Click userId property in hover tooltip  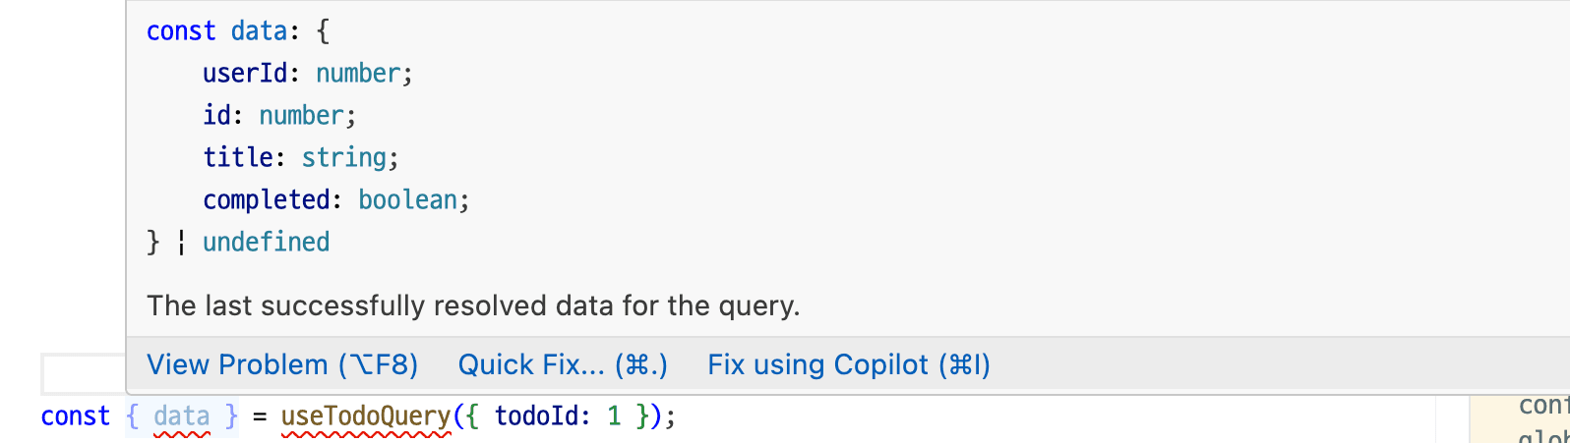click(x=246, y=74)
